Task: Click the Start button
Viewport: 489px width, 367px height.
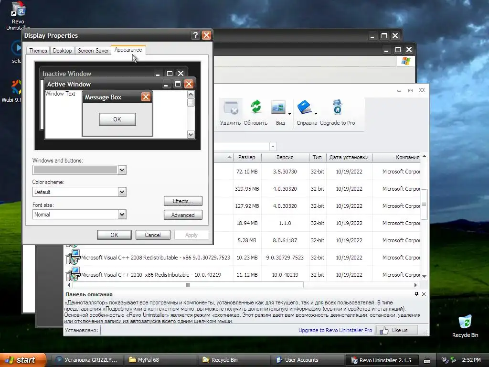Action: (22, 360)
